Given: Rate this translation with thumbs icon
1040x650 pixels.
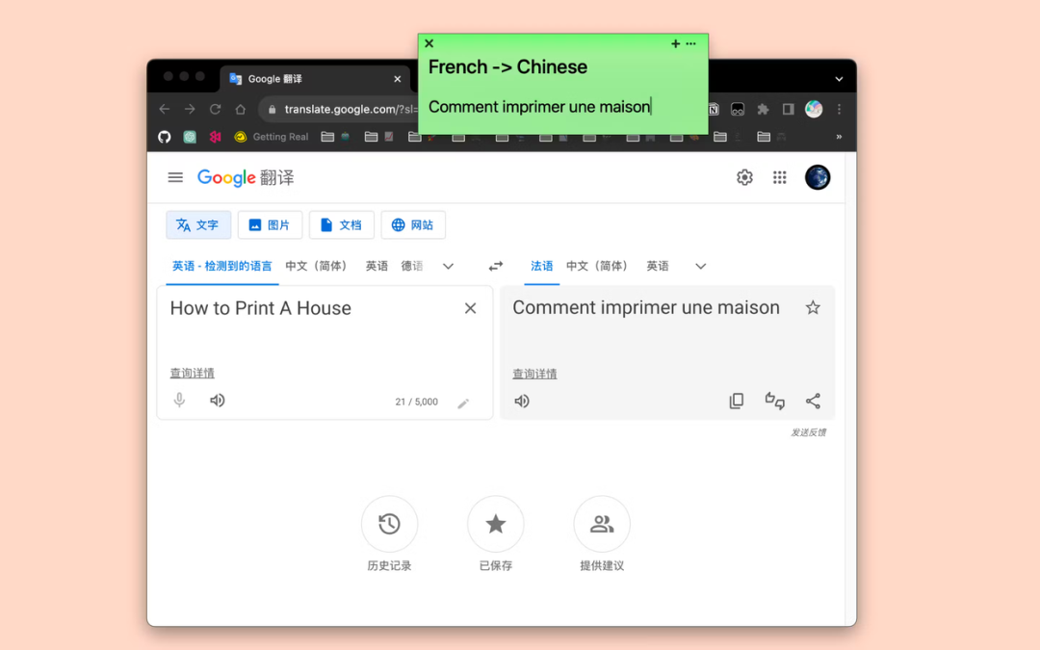Looking at the screenshot, I should coord(774,401).
